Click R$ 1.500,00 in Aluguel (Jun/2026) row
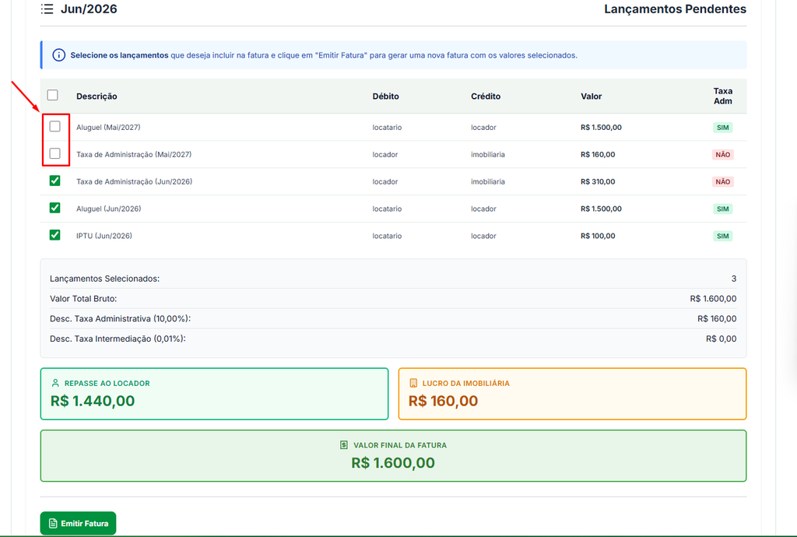The image size is (797, 537). (601, 209)
